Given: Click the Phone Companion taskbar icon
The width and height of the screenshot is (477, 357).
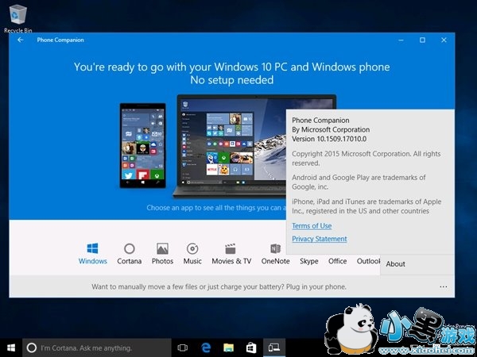Looking at the screenshot, I should click(274, 348).
